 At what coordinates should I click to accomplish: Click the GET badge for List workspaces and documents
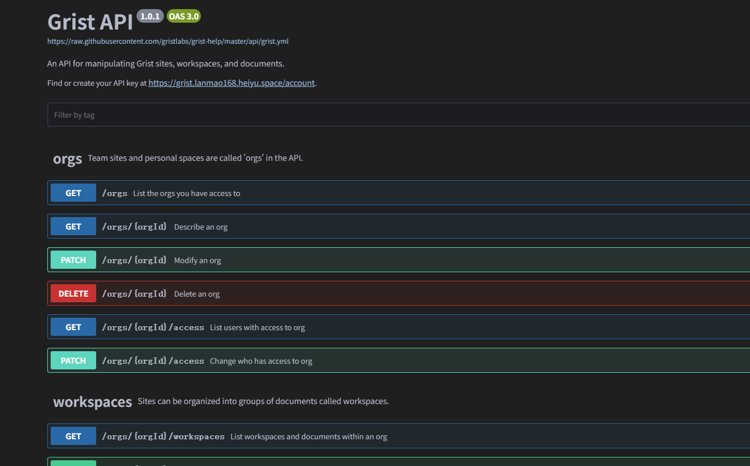73,436
